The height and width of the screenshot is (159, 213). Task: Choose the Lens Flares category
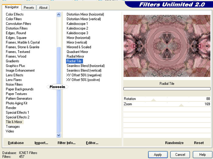[14, 80]
